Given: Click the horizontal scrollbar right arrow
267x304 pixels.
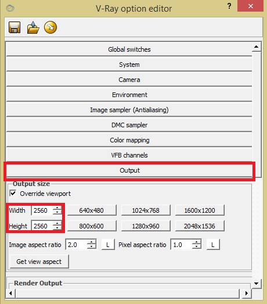Looking at the screenshot, I should click(247, 293).
